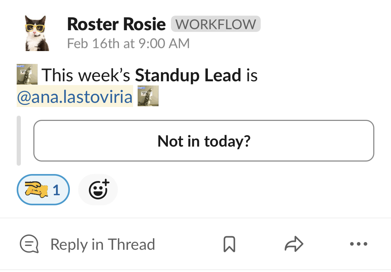Click the reaction count number 1
391x272 pixels.
[56, 190]
